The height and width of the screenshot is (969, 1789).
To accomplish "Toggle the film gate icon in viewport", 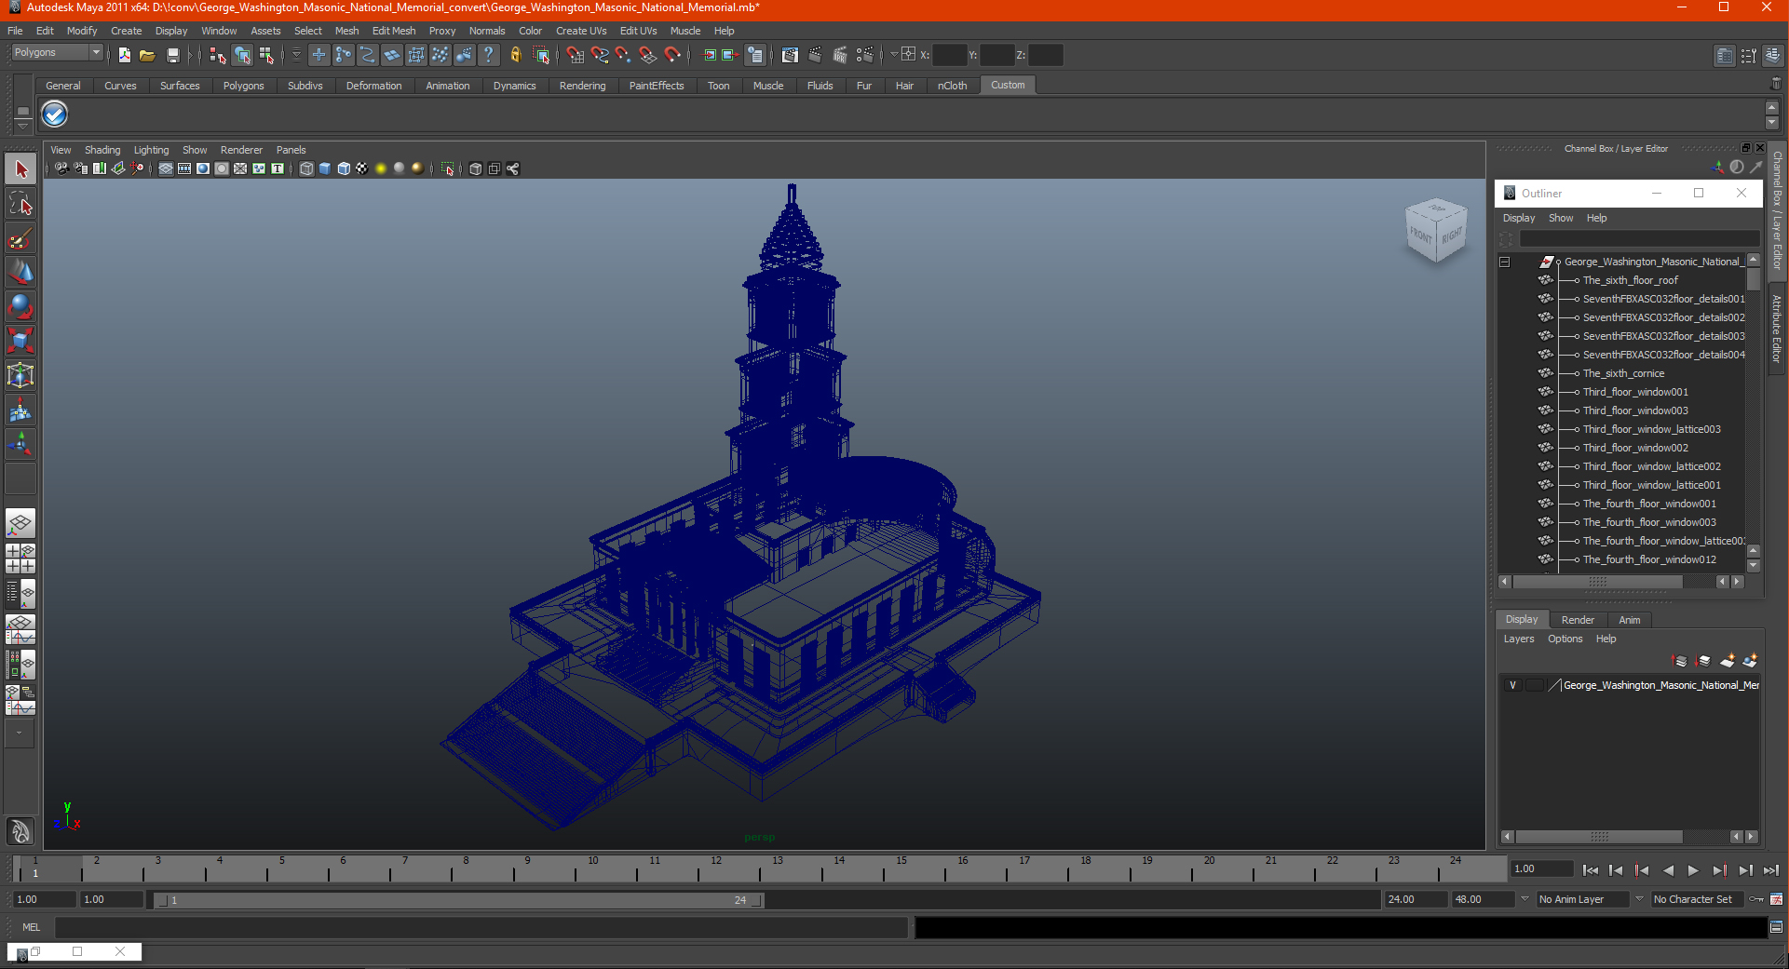I will pyautogui.click(x=184, y=168).
